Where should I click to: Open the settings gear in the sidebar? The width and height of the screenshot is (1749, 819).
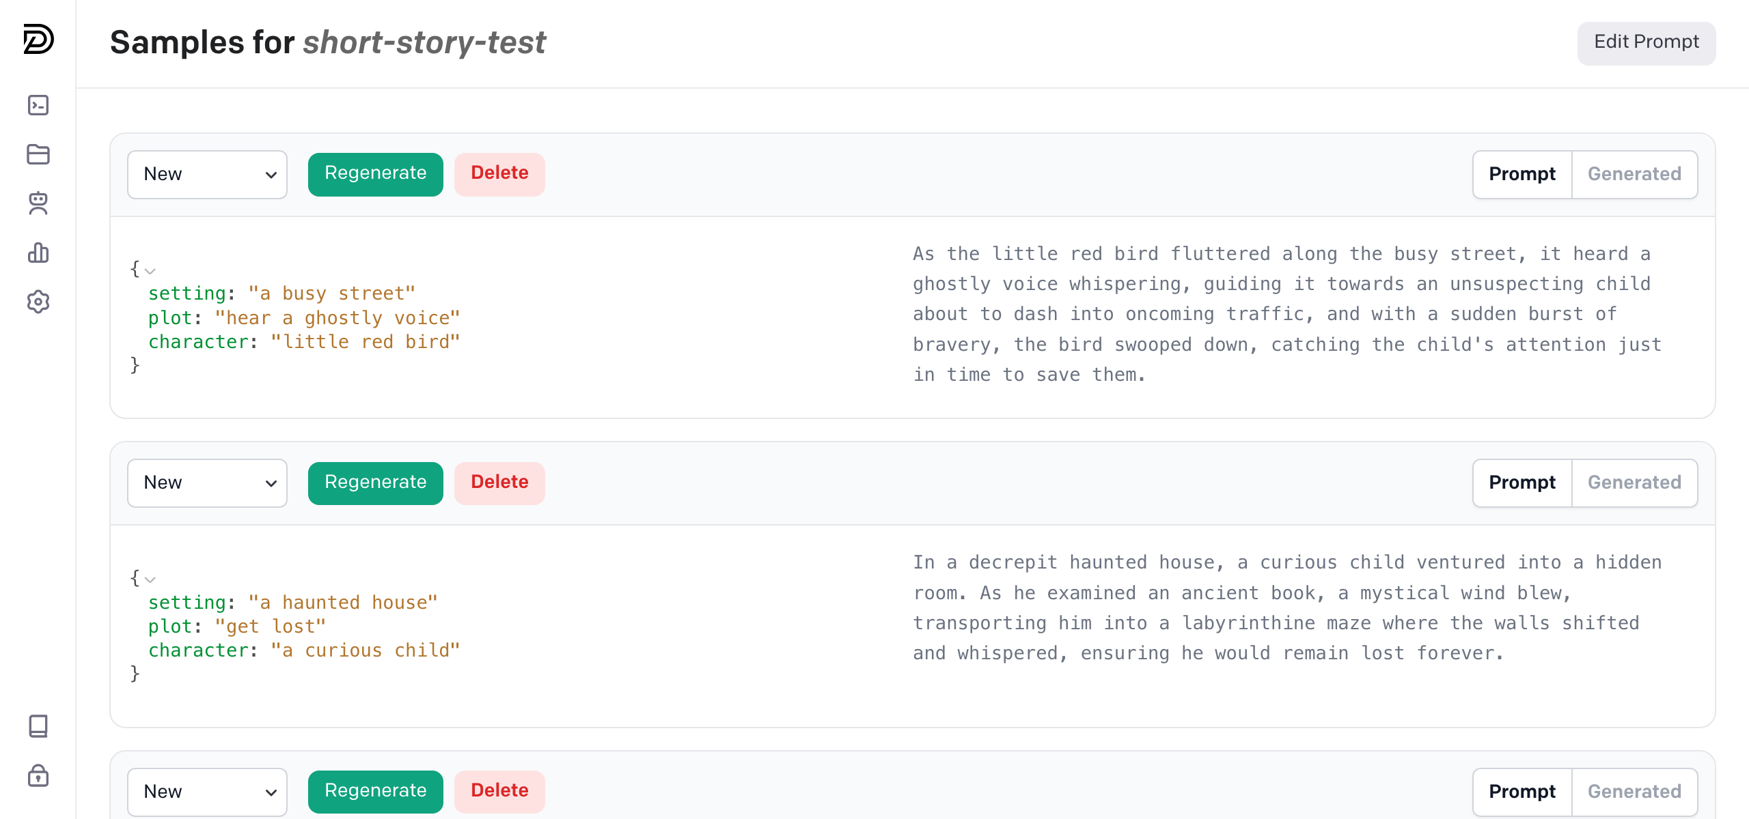click(38, 302)
